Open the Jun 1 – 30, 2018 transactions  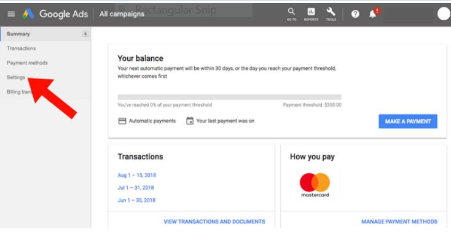(136, 200)
